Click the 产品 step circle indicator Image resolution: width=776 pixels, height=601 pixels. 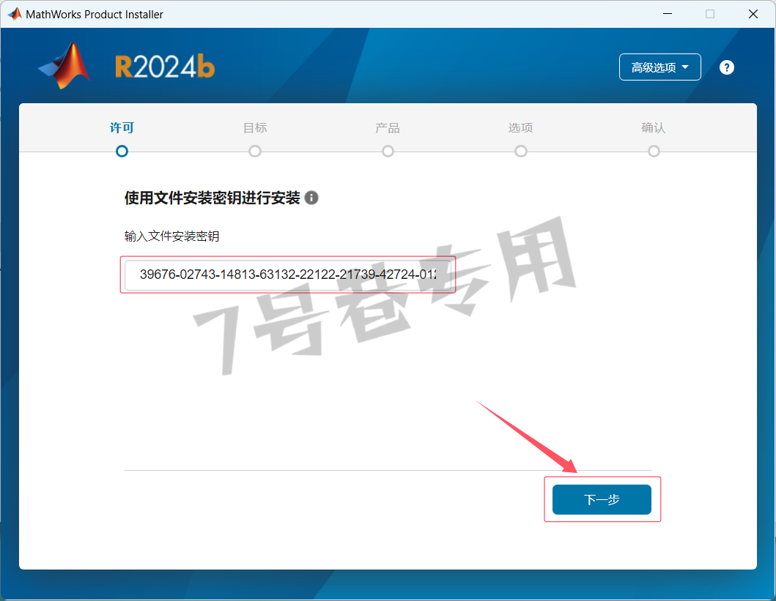click(x=388, y=152)
